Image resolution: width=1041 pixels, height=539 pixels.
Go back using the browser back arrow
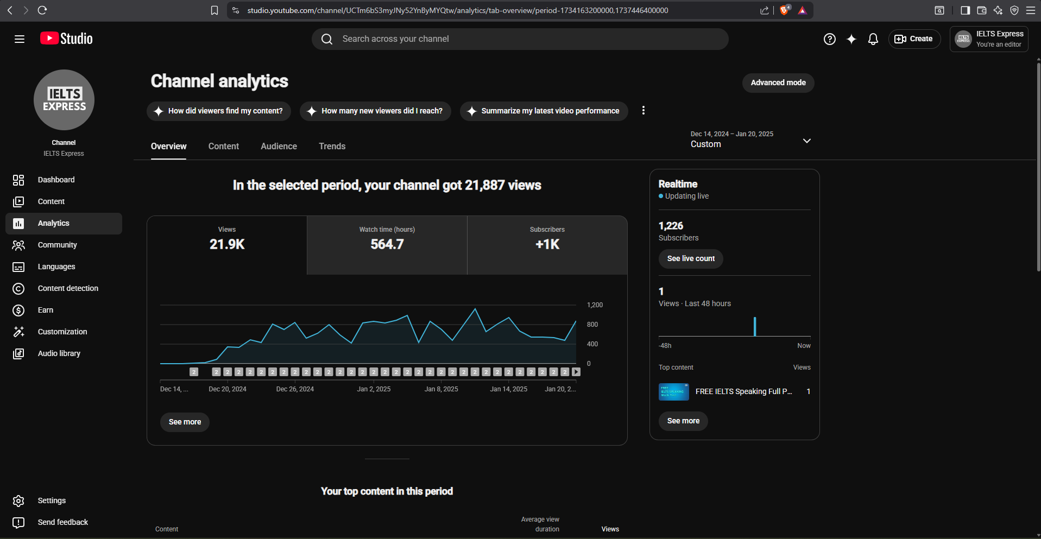tap(10, 10)
